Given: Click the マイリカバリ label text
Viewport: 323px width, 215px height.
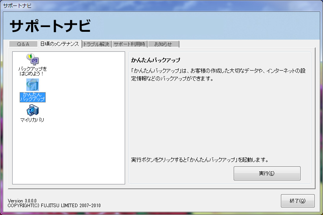Looking at the screenshot, I should tap(32, 120).
